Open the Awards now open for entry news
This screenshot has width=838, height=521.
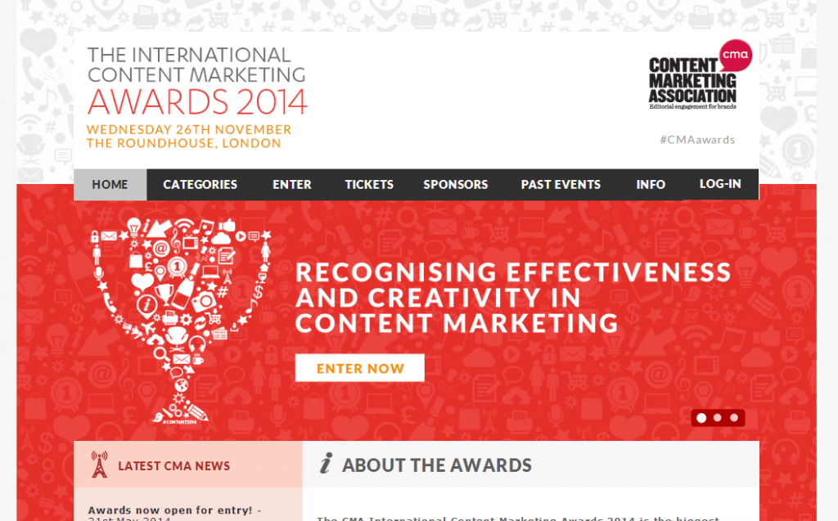point(172,510)
